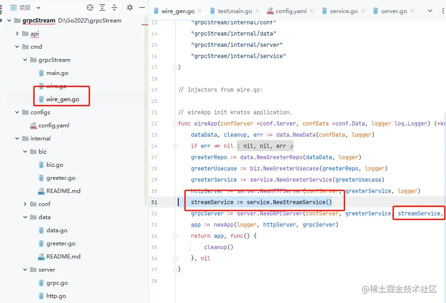Image resolution: width=446 pixels, height=303 pixels.
Task: Collapse the configs folder
Action: (17, 112)
